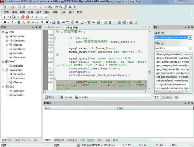
Task: Click the New file icon
Action: point(5,7)
